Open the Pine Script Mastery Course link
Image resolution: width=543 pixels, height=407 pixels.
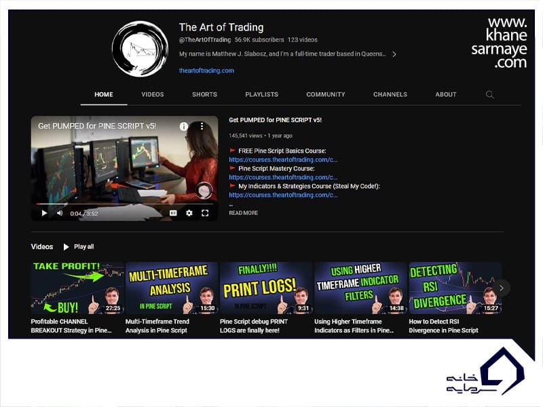click(x=283, y=177)
